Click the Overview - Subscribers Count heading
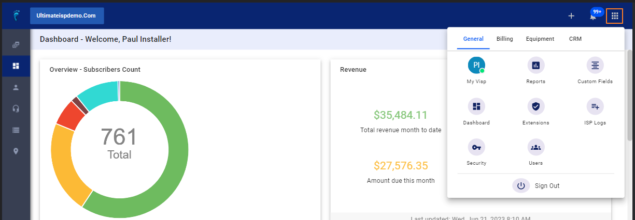The width and height of the screenshot is (635, 220). 95,69
